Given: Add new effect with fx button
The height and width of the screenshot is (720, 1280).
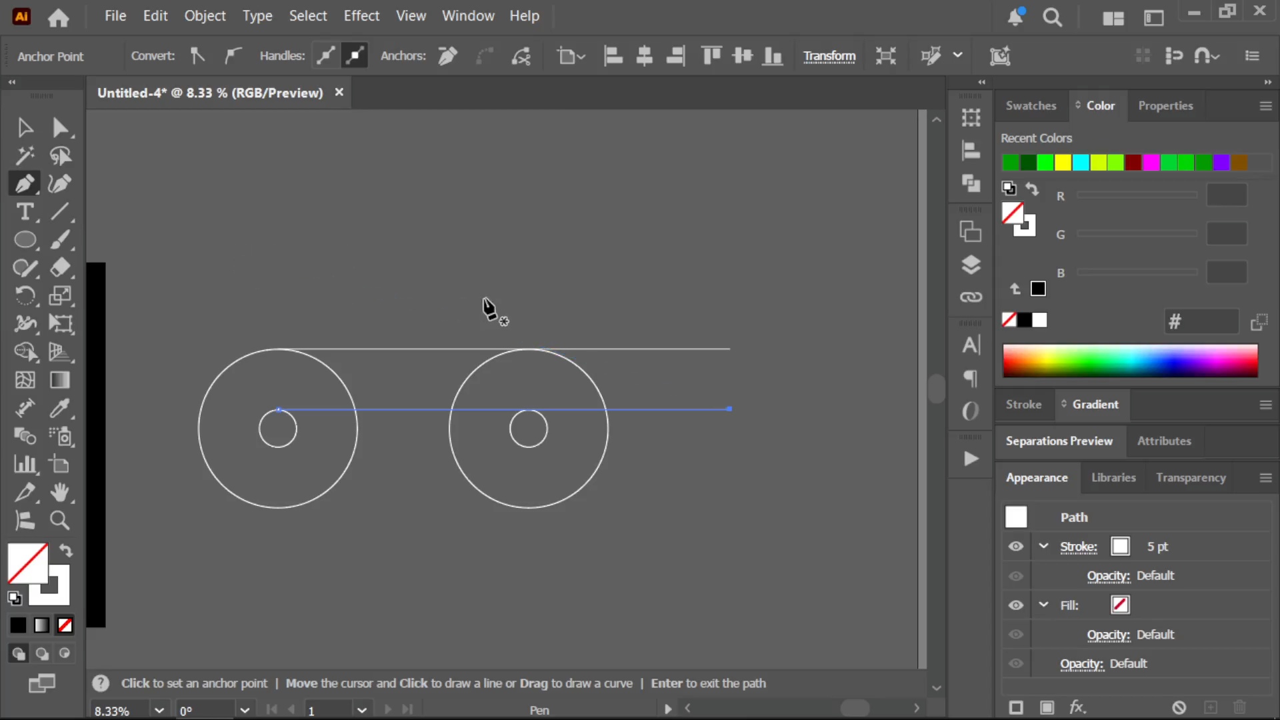Looking at the screenshot, I should [1077, 707].
